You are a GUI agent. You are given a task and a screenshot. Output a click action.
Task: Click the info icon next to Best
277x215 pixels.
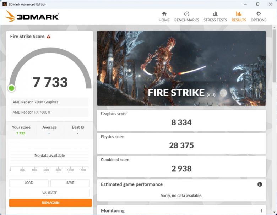[82, 127]
